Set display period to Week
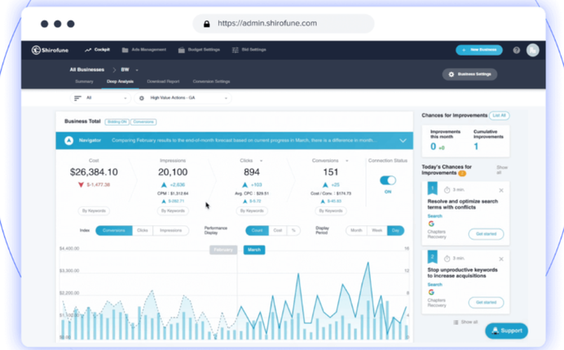The image size is (564, 350). pos(377,231)
